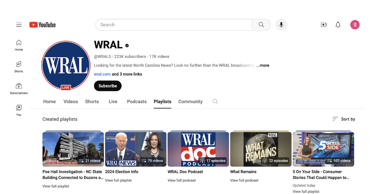Click the 102 videos badge
Screen dimensions: 391x194
[x=338, y=161]
